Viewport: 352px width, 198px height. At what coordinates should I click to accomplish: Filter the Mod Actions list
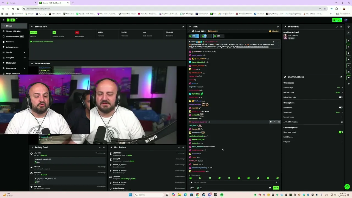179,147
